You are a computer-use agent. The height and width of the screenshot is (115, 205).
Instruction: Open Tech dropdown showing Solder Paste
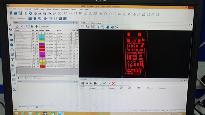click(70, 45)
